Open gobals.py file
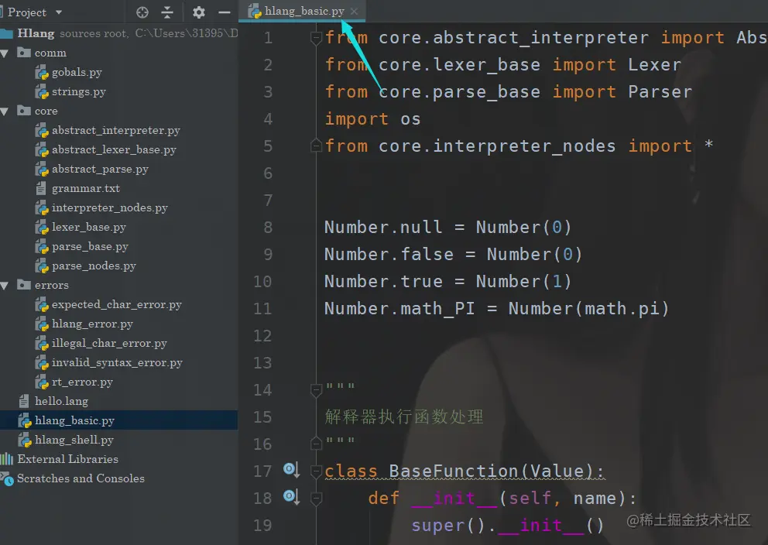 pos(77,73)
